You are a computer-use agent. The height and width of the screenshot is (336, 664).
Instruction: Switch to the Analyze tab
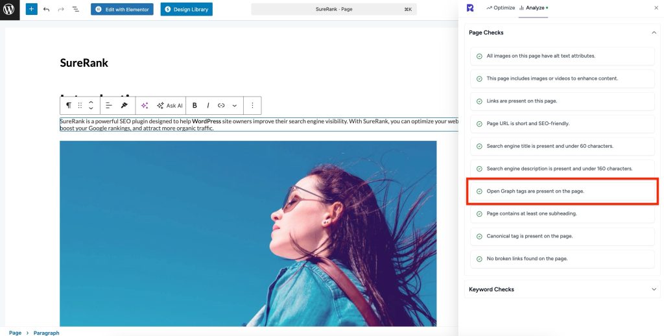point(533,8)
